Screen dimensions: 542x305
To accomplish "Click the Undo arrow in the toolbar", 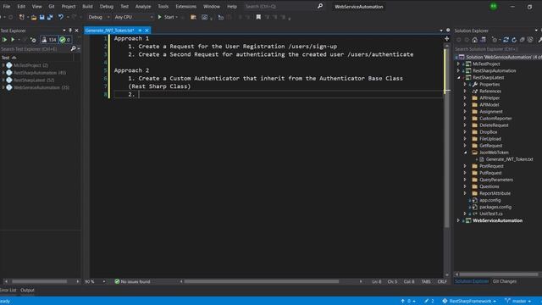I will [x=61, y=17].
